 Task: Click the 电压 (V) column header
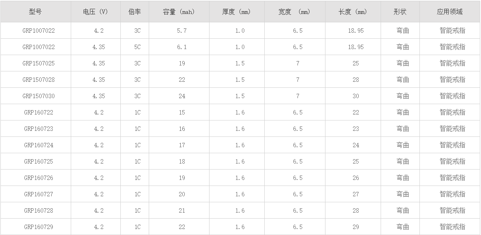pyautogui.click(x=96, y=12)
